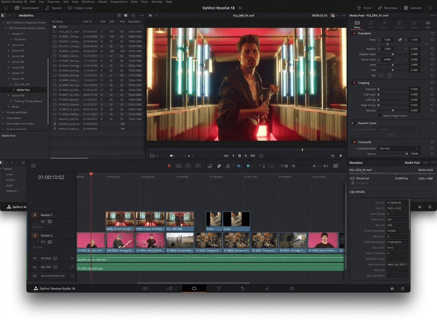Screen dimensions: 437x326
Task: Open the Edit menu
Action: point(33,2)
